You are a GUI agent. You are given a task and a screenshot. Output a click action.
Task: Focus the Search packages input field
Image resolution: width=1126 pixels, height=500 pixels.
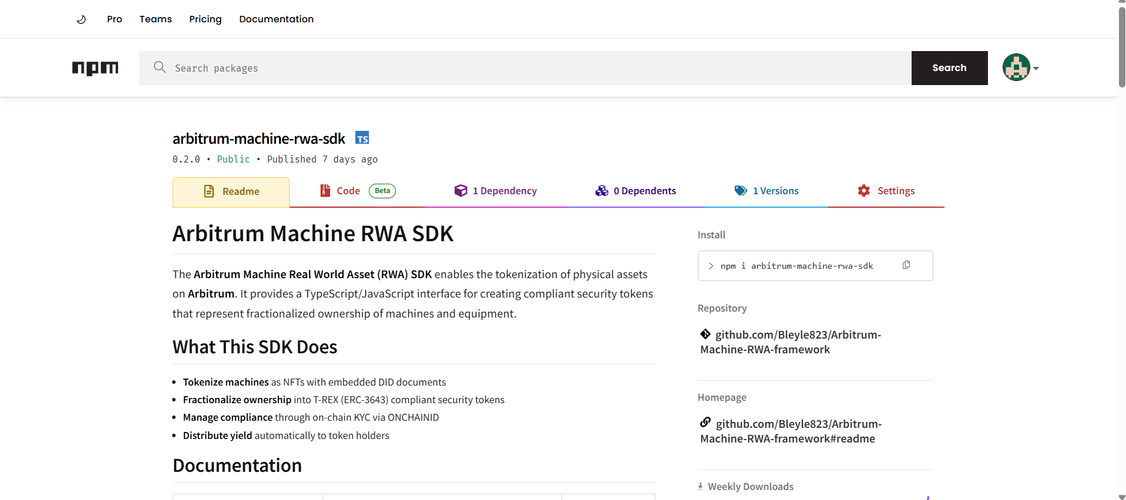point(525,68)
